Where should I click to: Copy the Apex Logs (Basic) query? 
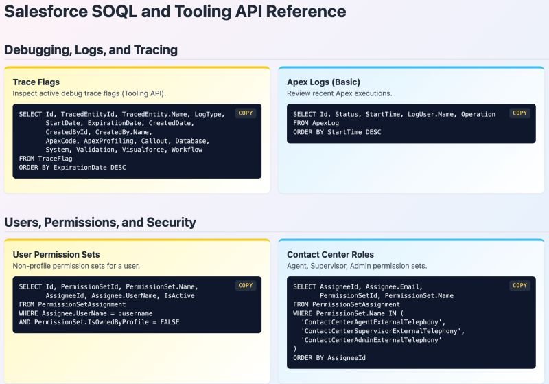(x=519, y=113)
